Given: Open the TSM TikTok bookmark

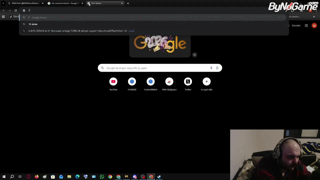Looking at the screenshot, I should tap(14, 17).
